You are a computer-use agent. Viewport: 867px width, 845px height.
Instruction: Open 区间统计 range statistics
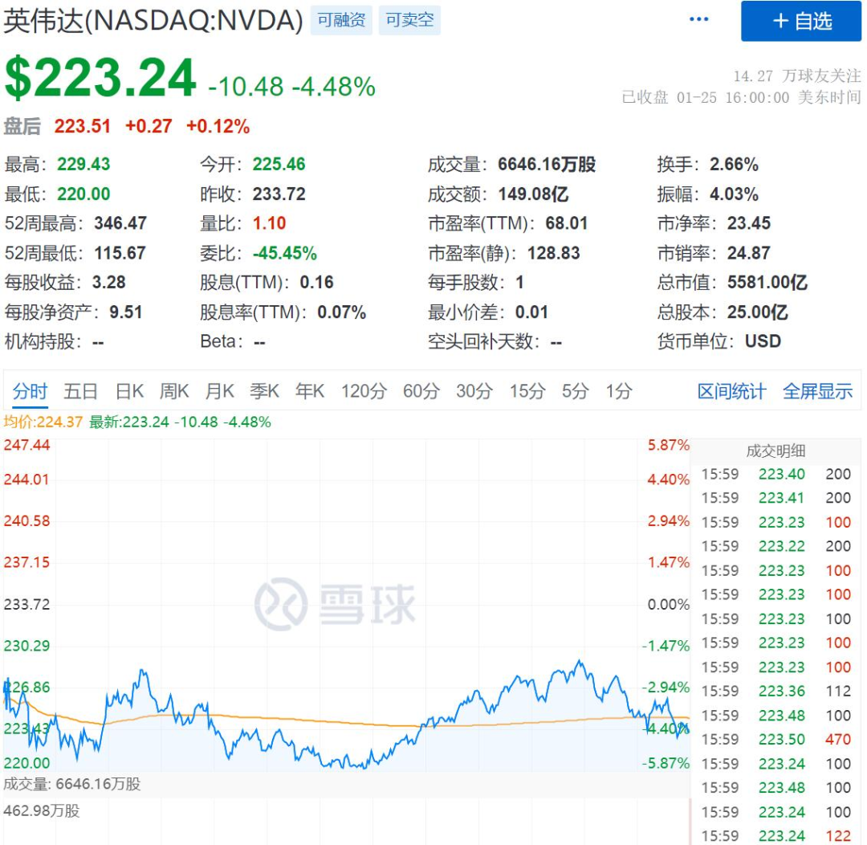click(731, 391)
